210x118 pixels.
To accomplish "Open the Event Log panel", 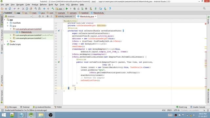I will (181, 107).
